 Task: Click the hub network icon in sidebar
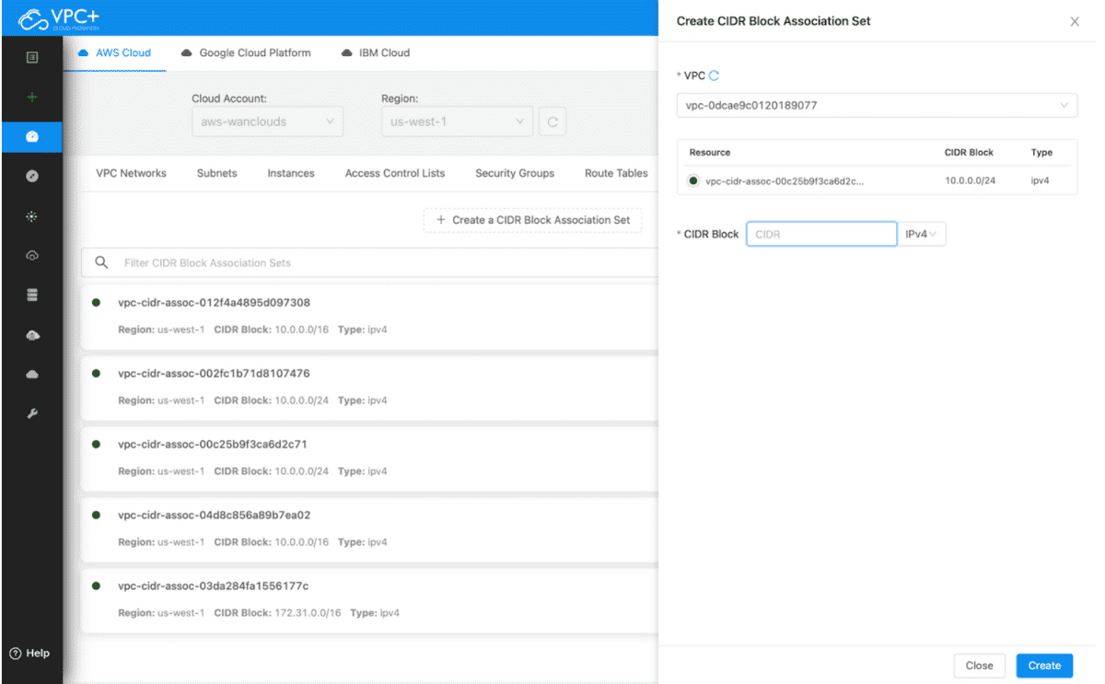click(32, 216)
